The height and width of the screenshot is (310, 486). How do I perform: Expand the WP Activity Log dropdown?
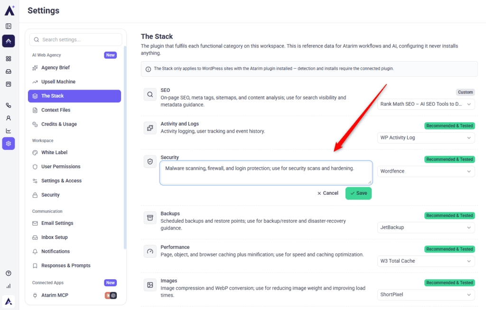tap(426, 137)
